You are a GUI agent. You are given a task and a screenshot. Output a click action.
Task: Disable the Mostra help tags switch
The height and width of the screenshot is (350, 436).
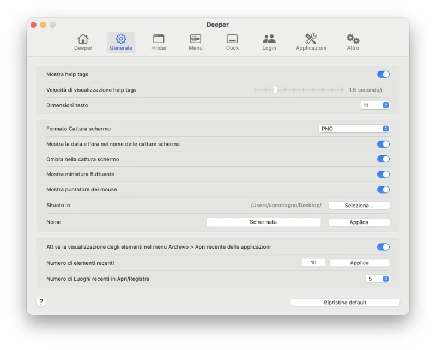click(383, 74)
